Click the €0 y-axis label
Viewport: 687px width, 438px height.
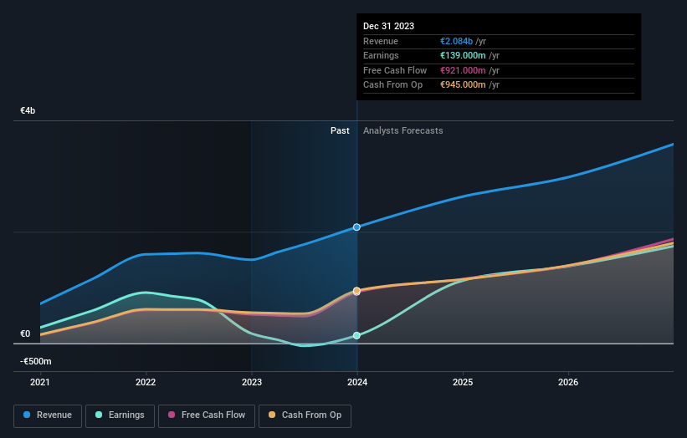(25, 334)
